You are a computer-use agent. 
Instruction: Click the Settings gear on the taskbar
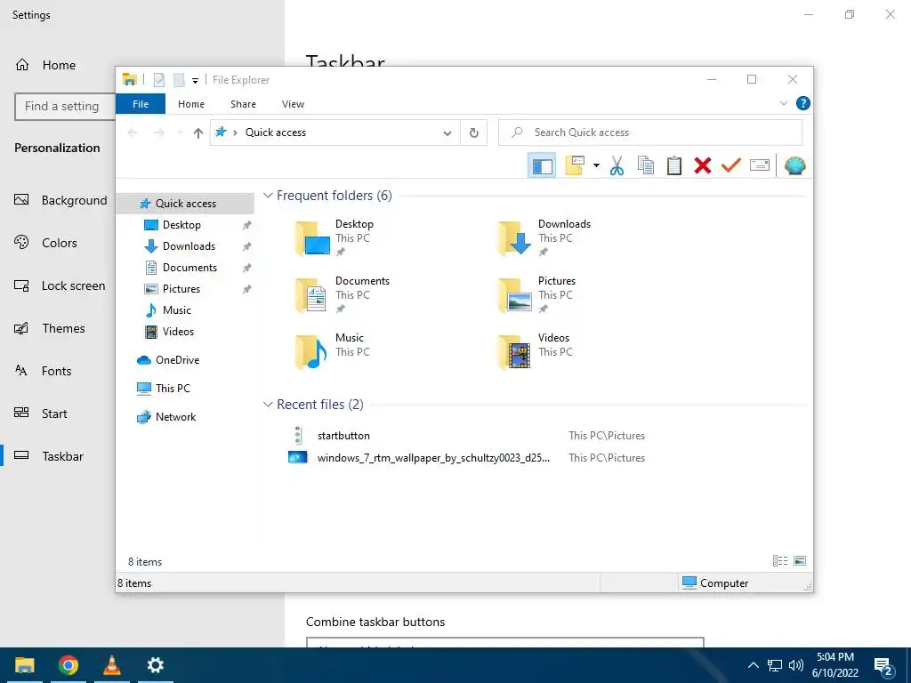pyautogui.click(x=155, y=665)
